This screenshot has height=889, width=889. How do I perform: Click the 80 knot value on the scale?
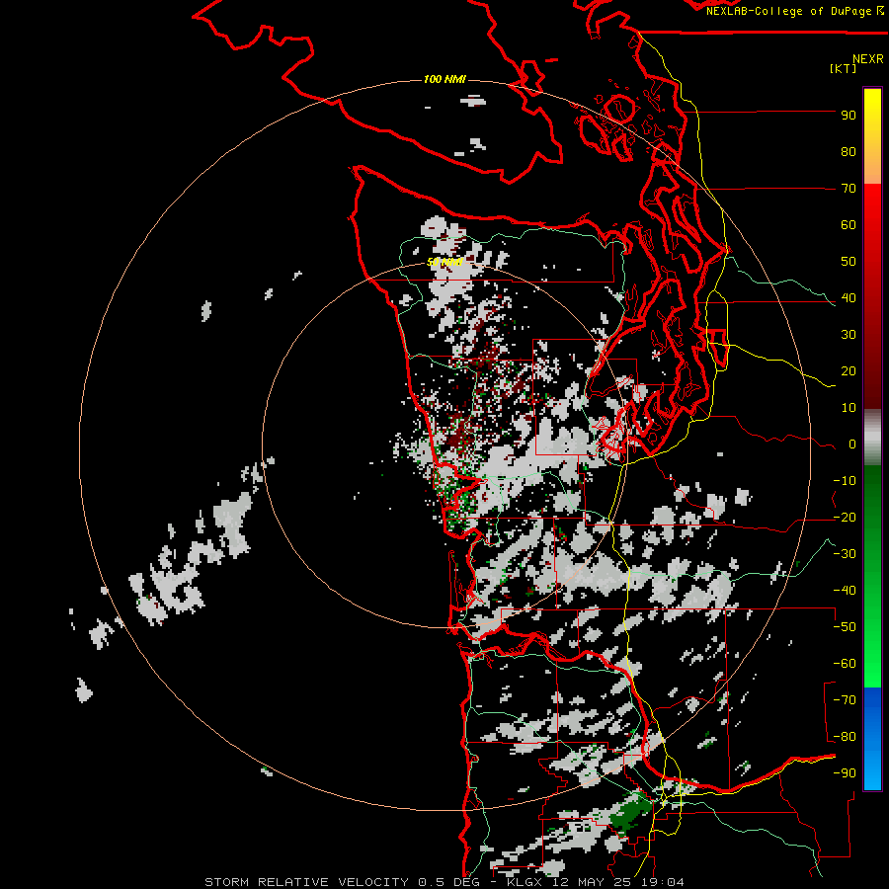849,152
